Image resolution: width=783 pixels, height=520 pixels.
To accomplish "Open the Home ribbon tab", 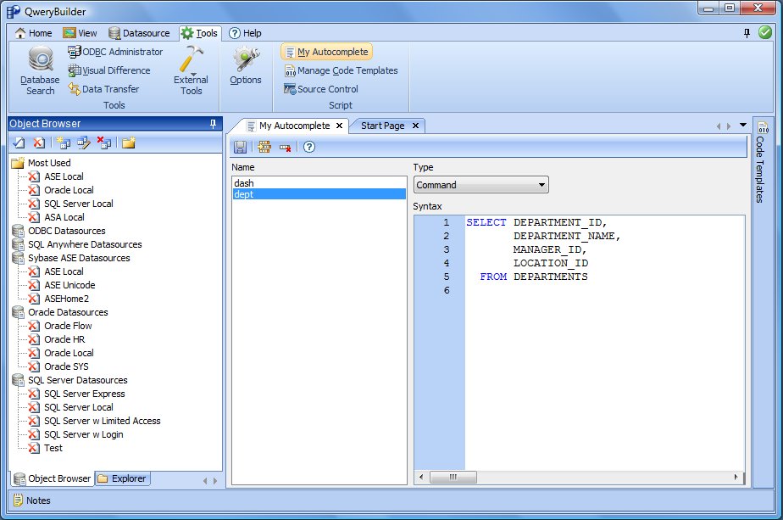I will 33,33.
